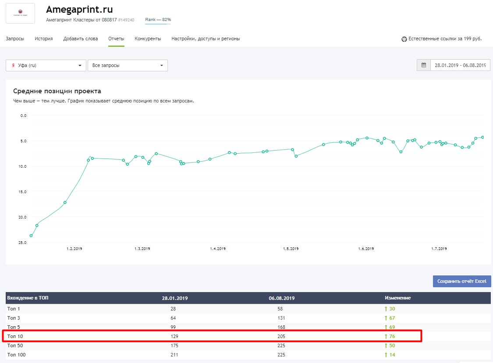Click the Amegaprint project logo thumbnail

[x=21, y=13]
